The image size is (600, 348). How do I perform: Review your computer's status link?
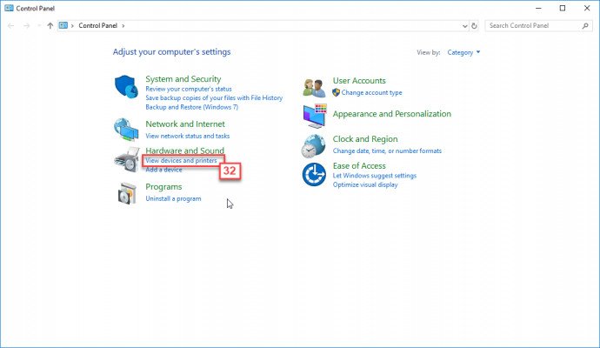[189, 89]
